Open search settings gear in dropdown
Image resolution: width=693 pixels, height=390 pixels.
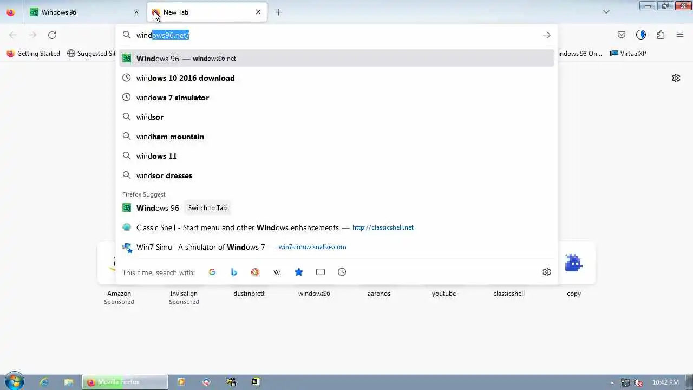pyautogui.click(x=547, y=272)
